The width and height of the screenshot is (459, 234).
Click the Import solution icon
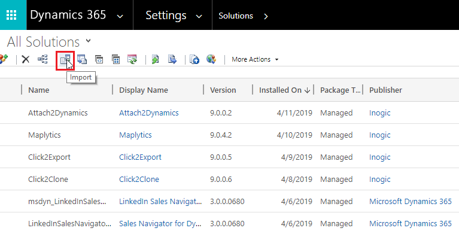pos(65,60)
